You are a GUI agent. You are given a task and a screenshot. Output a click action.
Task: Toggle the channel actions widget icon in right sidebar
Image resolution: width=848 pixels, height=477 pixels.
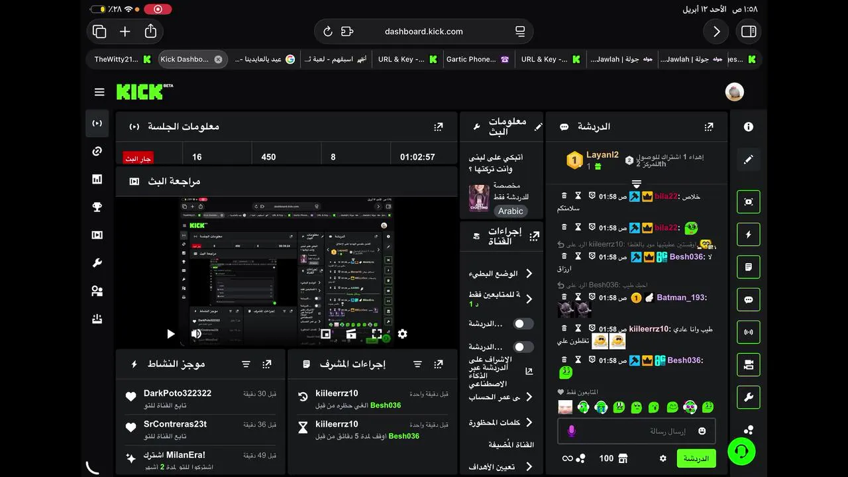coord(749,364)
